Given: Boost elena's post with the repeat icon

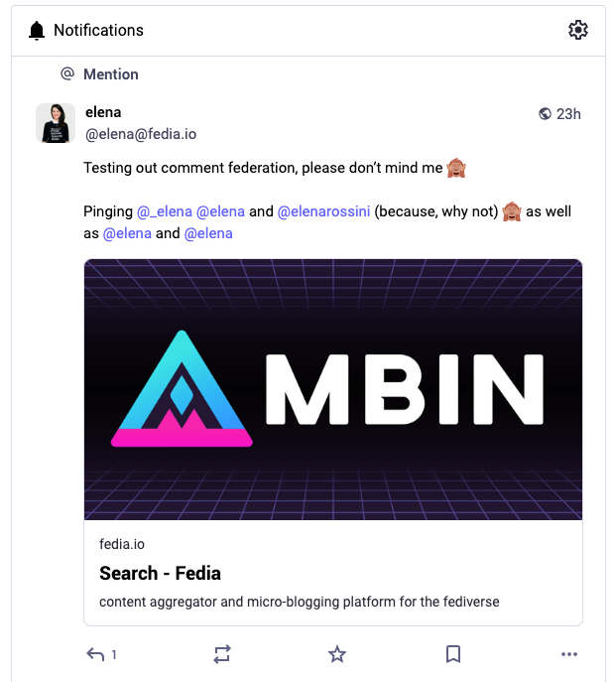Looking at the screenshot, I should pyautogui.click(x=222, y=654).
